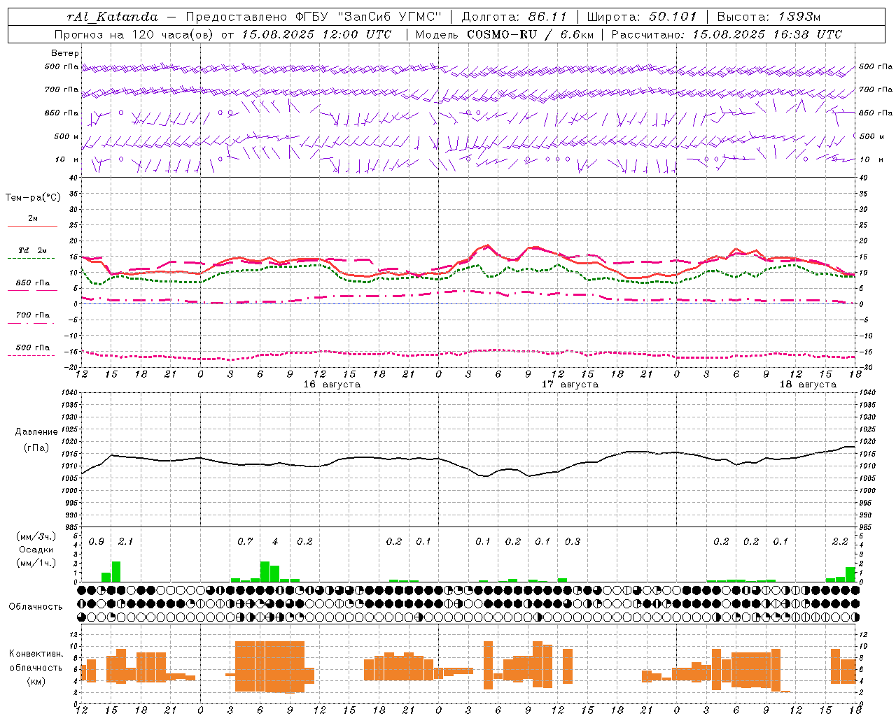The height and width of the screenshot is (716, 896).
Task: Click the '2.1' precipitation value
Action: pos(126,542)
